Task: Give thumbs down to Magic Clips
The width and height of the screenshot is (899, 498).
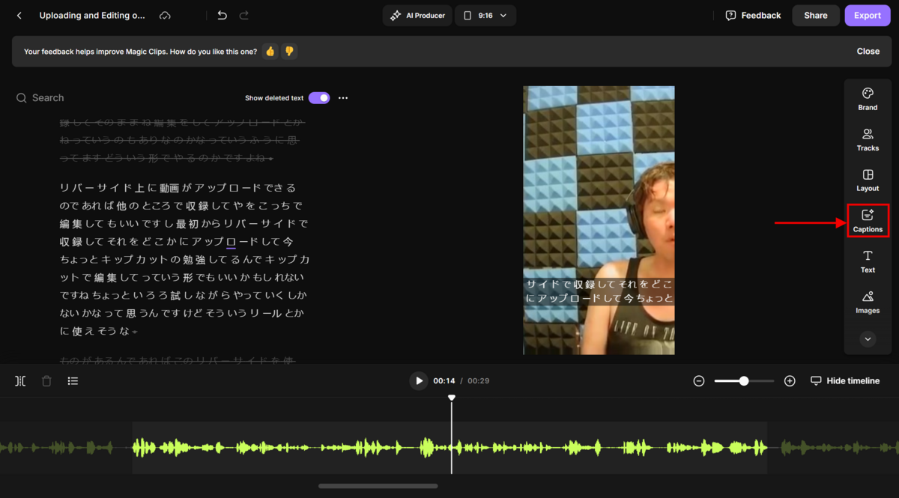Action: (289, 52)
